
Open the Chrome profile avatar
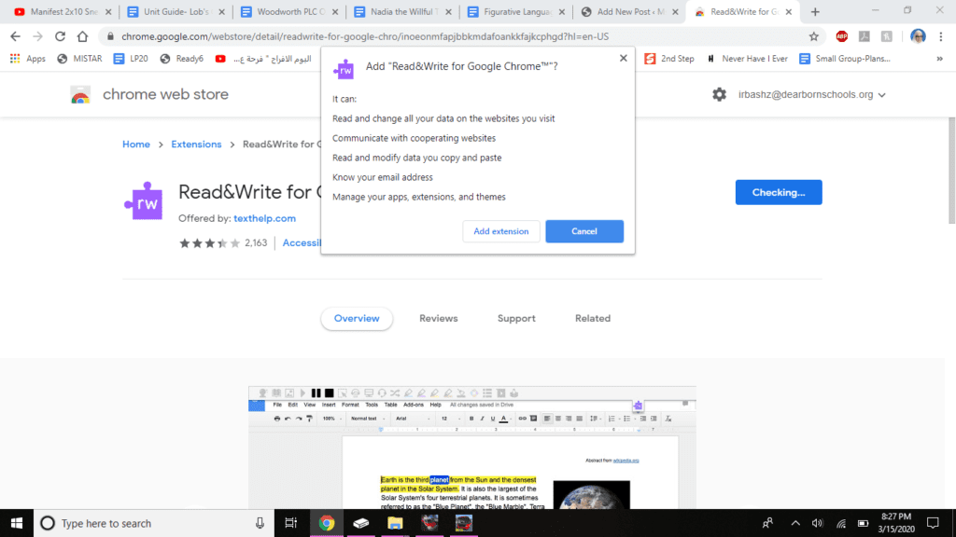919,36
